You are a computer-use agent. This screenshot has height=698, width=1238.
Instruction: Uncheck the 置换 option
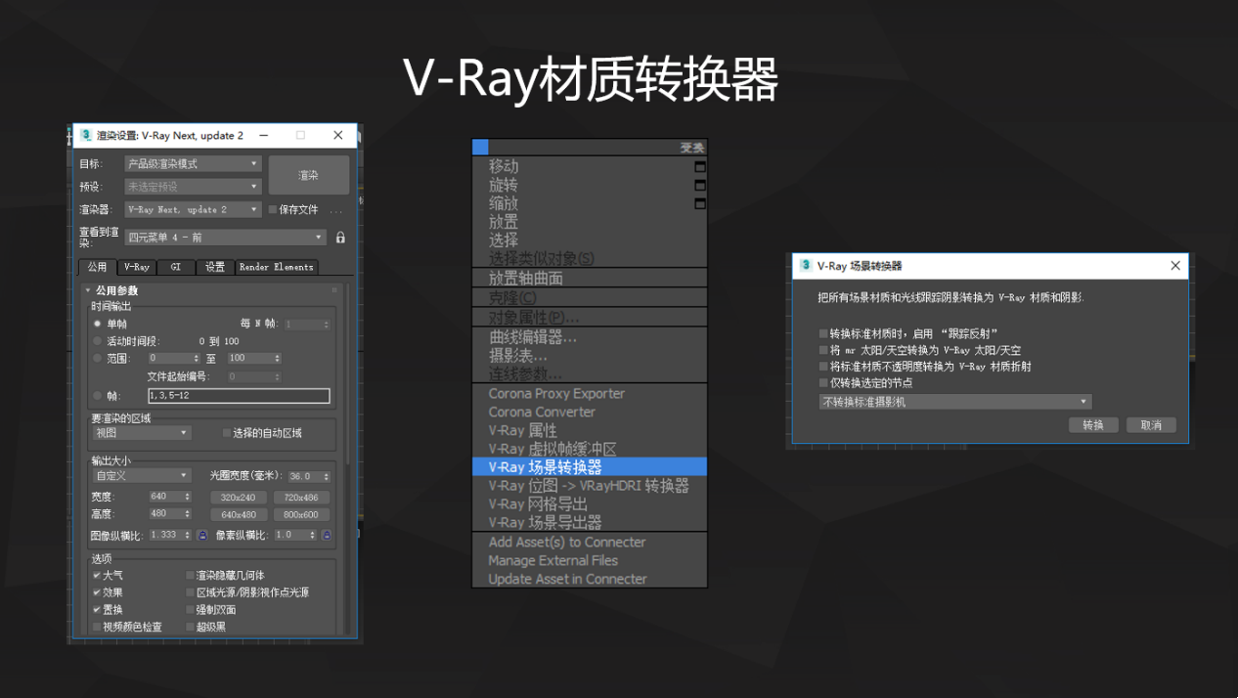tap(97, 609)
